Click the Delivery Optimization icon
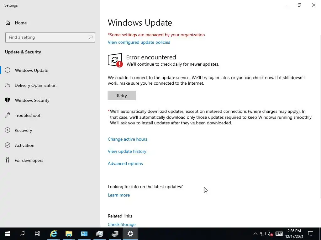The height and width of the screenshot is (240, 321). coord(8,85)
